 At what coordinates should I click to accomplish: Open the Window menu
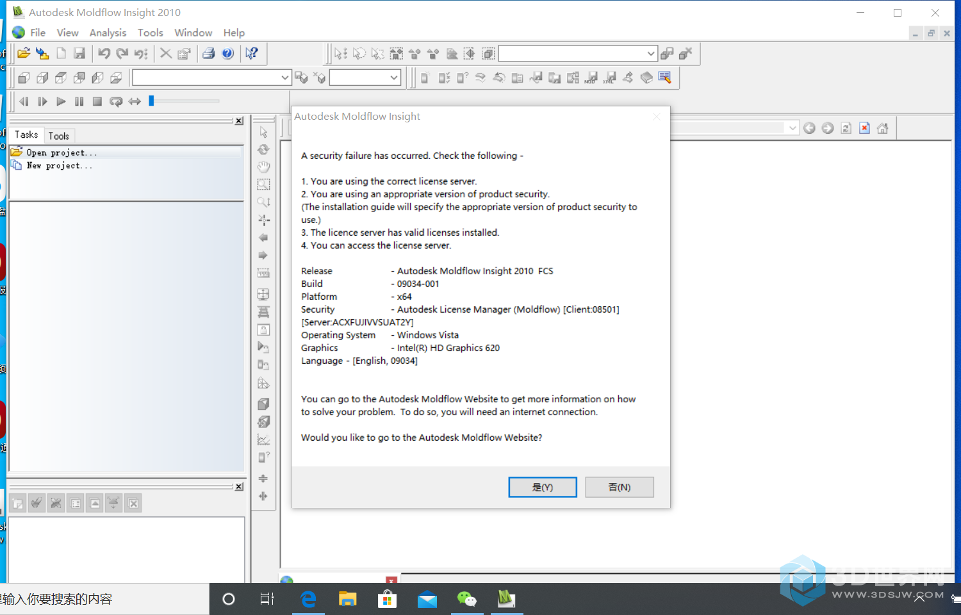(193, 33)
